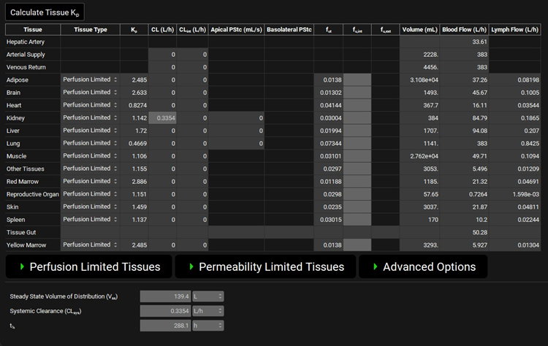Screen dimensions: 548x346
Task: Open the half-life unit dropdown h
Action: point(208,326)
